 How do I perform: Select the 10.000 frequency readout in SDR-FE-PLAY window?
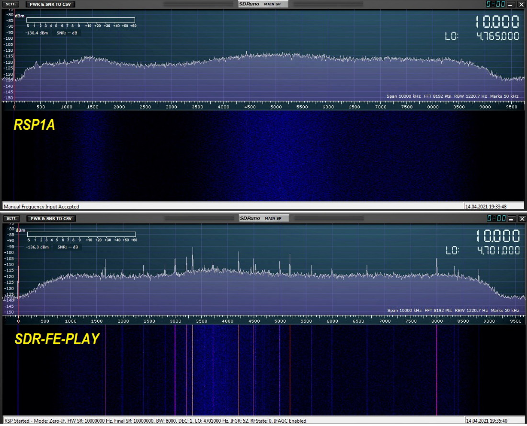pos(498,236)
